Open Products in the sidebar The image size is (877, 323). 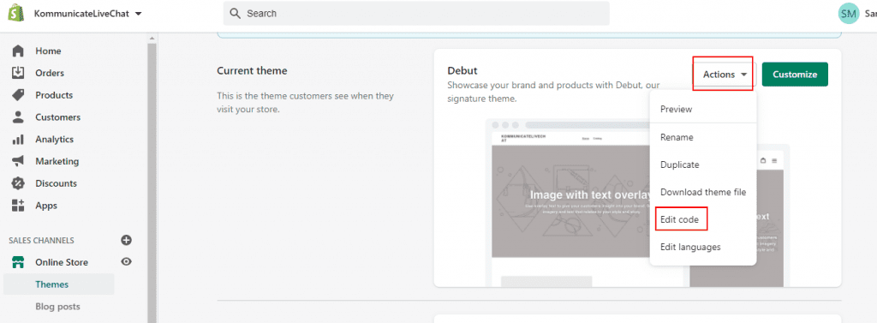pos(54,95)
